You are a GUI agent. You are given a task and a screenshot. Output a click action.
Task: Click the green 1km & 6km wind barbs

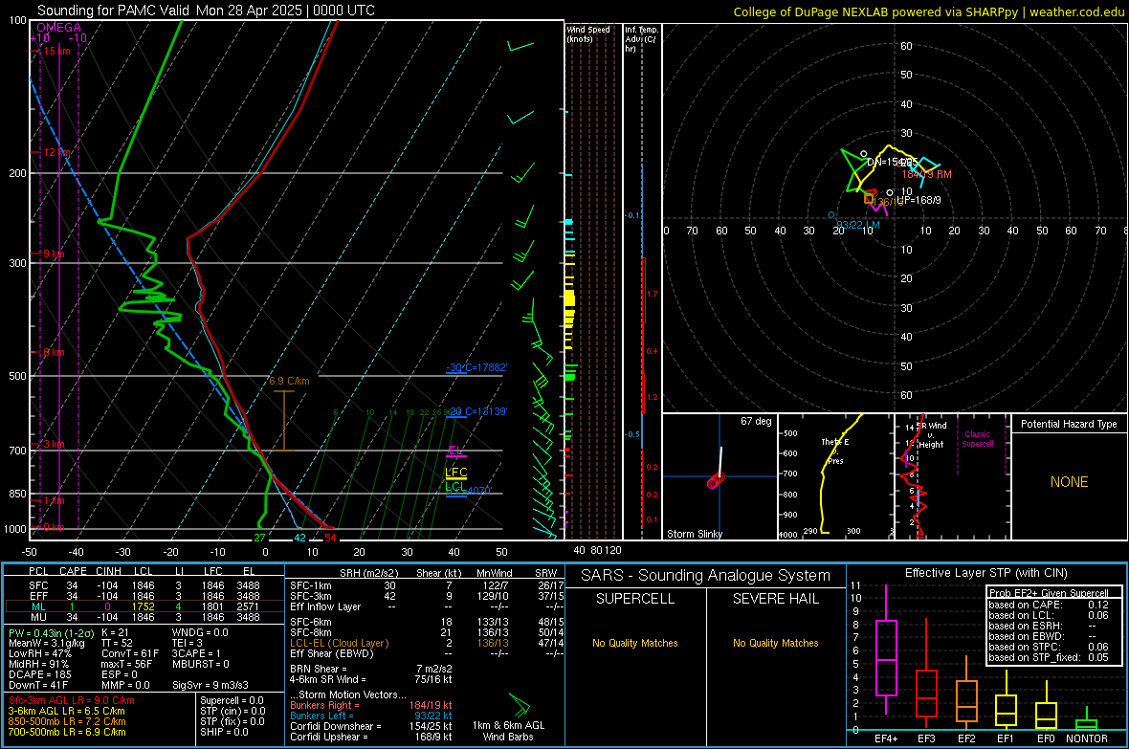[x=520, y=704]
